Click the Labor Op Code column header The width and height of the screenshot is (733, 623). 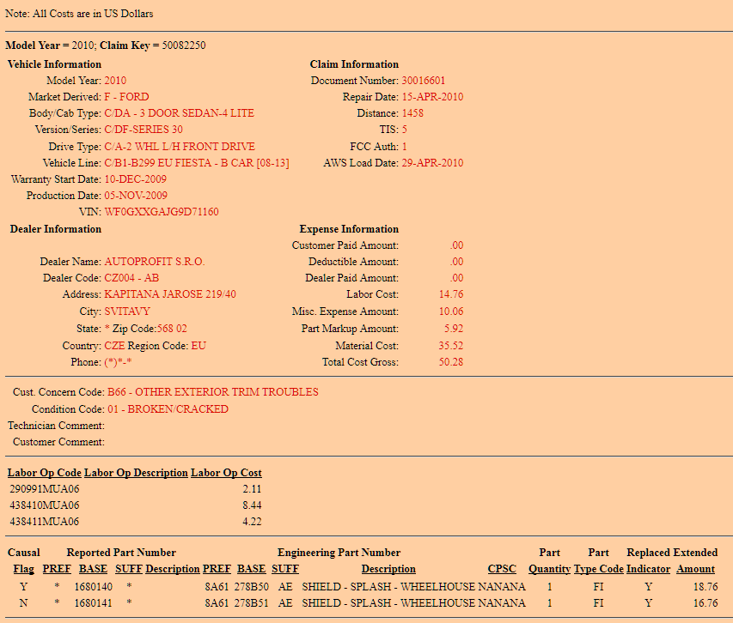[x=44, y=473]
